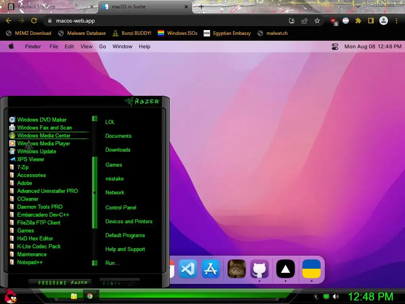
Task: Bookmark this page with the star
Action: tap(317, 21)
